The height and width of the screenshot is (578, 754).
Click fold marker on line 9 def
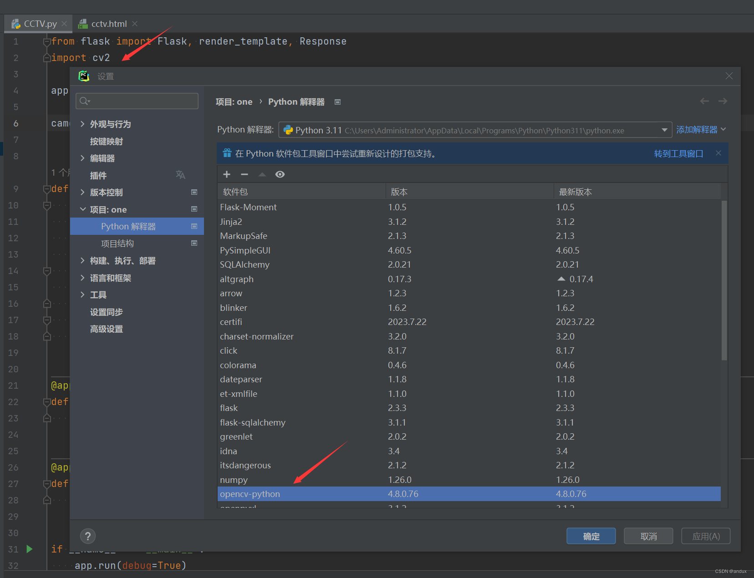point(46,189)
